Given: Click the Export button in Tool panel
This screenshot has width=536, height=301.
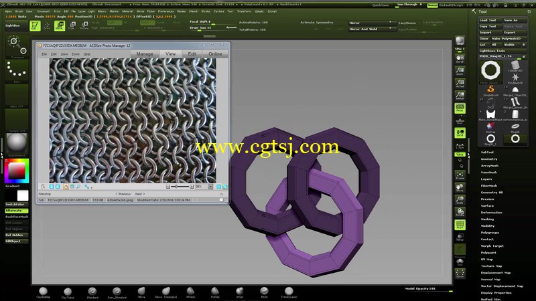Looking at the screenshot, I should (515, 32).
